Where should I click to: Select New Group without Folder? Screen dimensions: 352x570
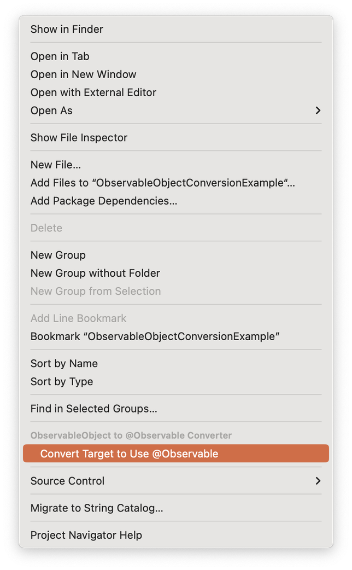[95, 273]
